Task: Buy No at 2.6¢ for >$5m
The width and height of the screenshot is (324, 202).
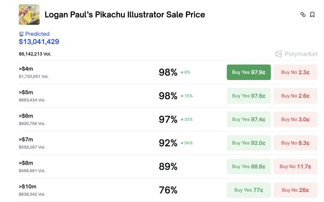Action: [295, 96]
